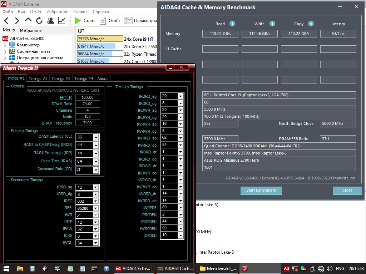Open the tCPDED dropdown
Screen dimensions: 366x274
pyautogui.click(x=180, y=235)
